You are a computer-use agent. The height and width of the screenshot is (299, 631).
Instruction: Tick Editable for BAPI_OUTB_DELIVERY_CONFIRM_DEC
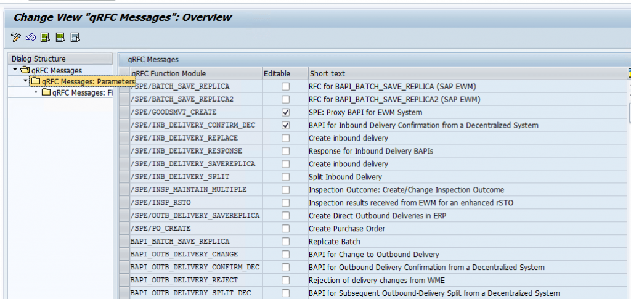(285, 267)
